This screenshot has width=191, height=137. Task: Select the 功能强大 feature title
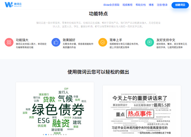click(22, 40)
